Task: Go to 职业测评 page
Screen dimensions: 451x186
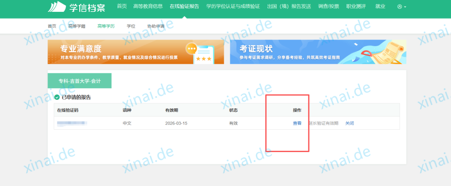Action: pos(356,6)
